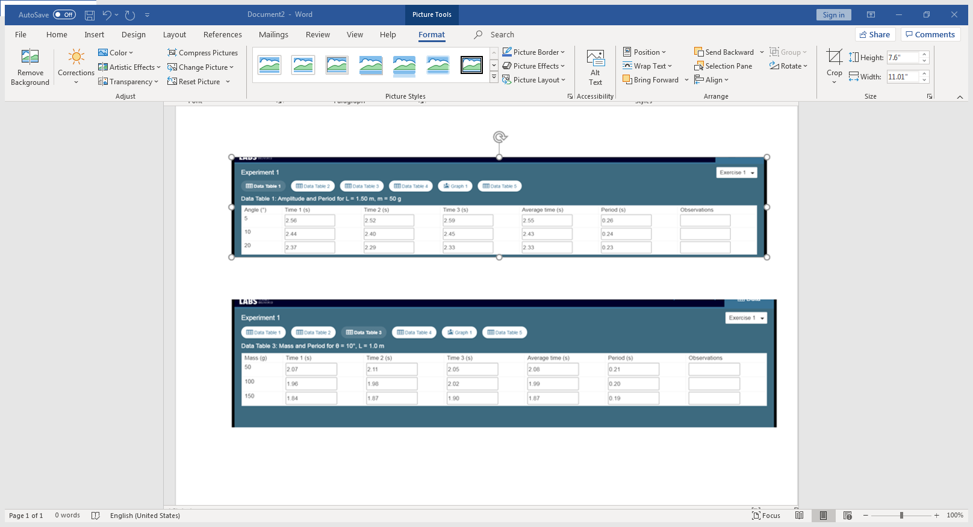Switch to the References tab

(x=223, y=35)
